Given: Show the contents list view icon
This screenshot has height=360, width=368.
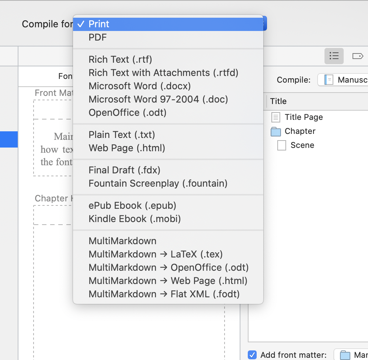Looking at the screenshot, I should tap(334, 56).
